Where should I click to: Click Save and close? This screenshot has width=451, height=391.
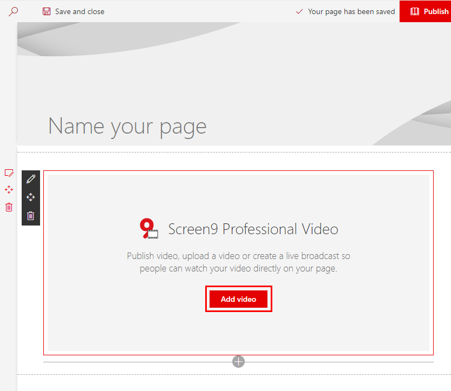click(x=73, y=11)
